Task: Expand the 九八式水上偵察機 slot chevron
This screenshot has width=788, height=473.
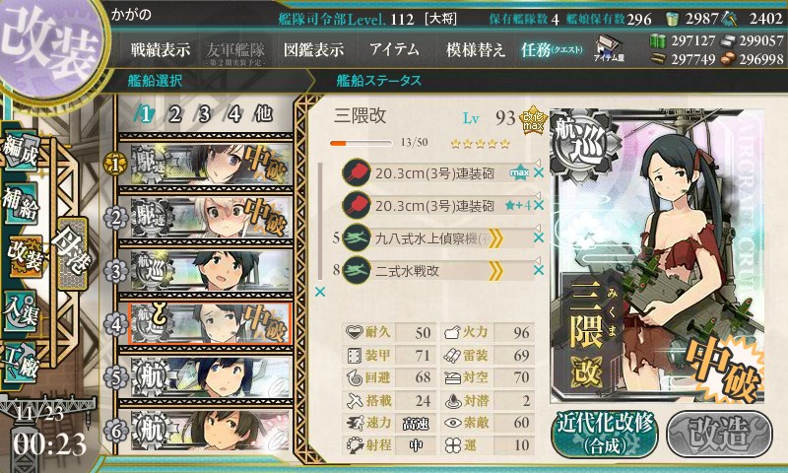Action: [495, 238]
